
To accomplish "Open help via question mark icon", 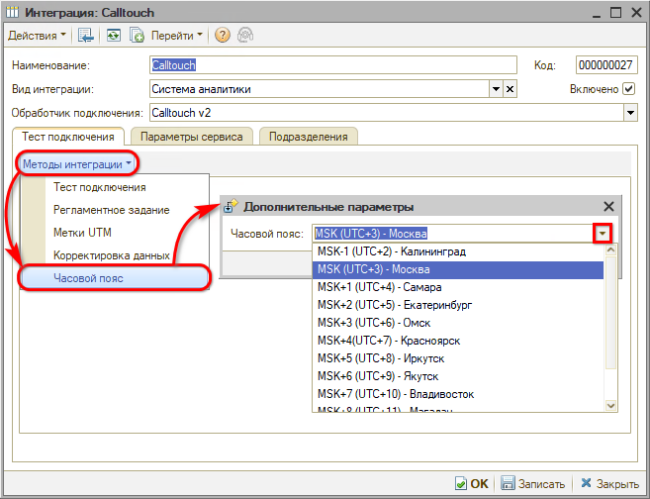I will [223, 36].
